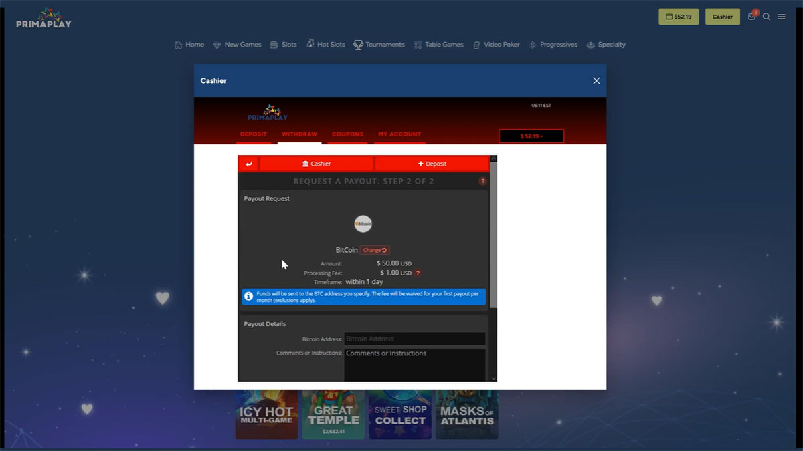This screenshot has height=451, width=803.
Task: Open Tournaments page
Action: tap(379, 45)
